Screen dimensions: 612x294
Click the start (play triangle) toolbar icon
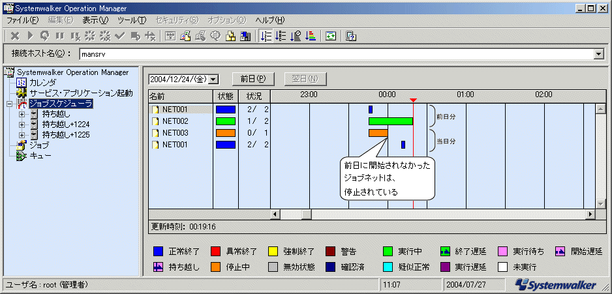pyautogui.click(x=31, y=37)
